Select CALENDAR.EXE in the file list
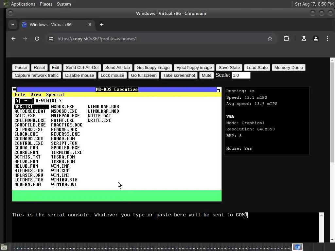The height and width of the screenshot is (251, 335). (x=30, y=120)
